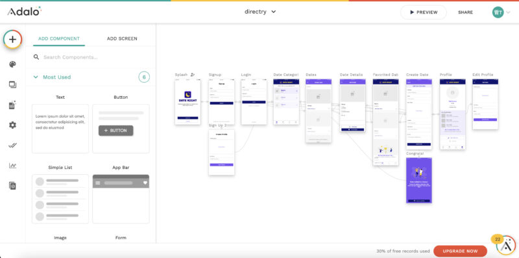Select the Dates screen on canvas
The image size is (519, 258).
(319, 110)
